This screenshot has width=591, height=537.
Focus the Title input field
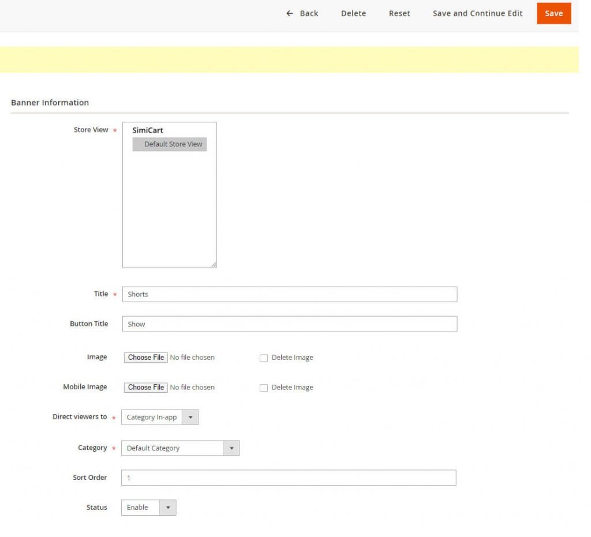[290, 294]
